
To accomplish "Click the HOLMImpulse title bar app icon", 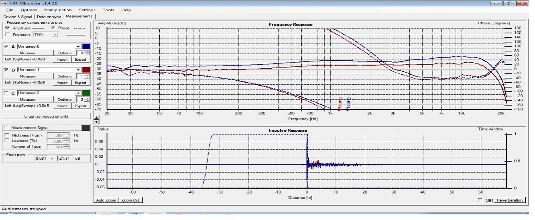I will (4, 3).
